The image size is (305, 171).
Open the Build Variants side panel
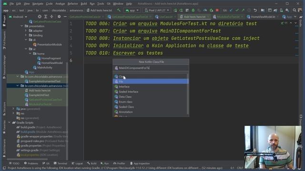4,148
